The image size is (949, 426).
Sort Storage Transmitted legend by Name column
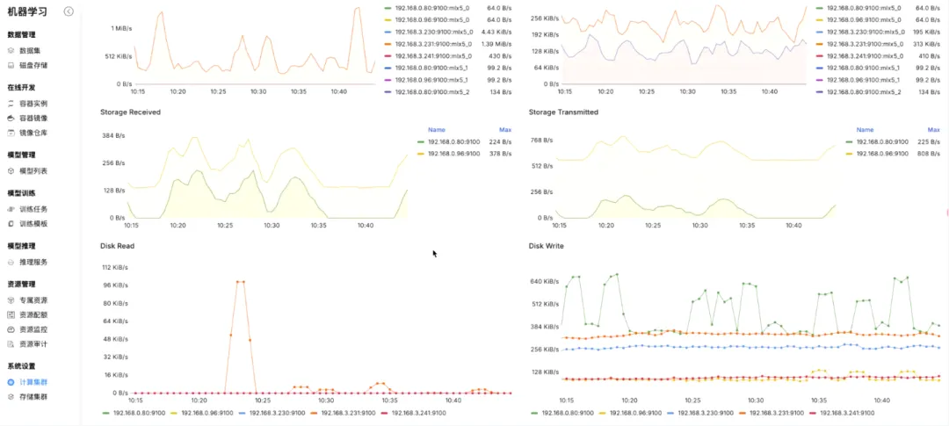865,129
